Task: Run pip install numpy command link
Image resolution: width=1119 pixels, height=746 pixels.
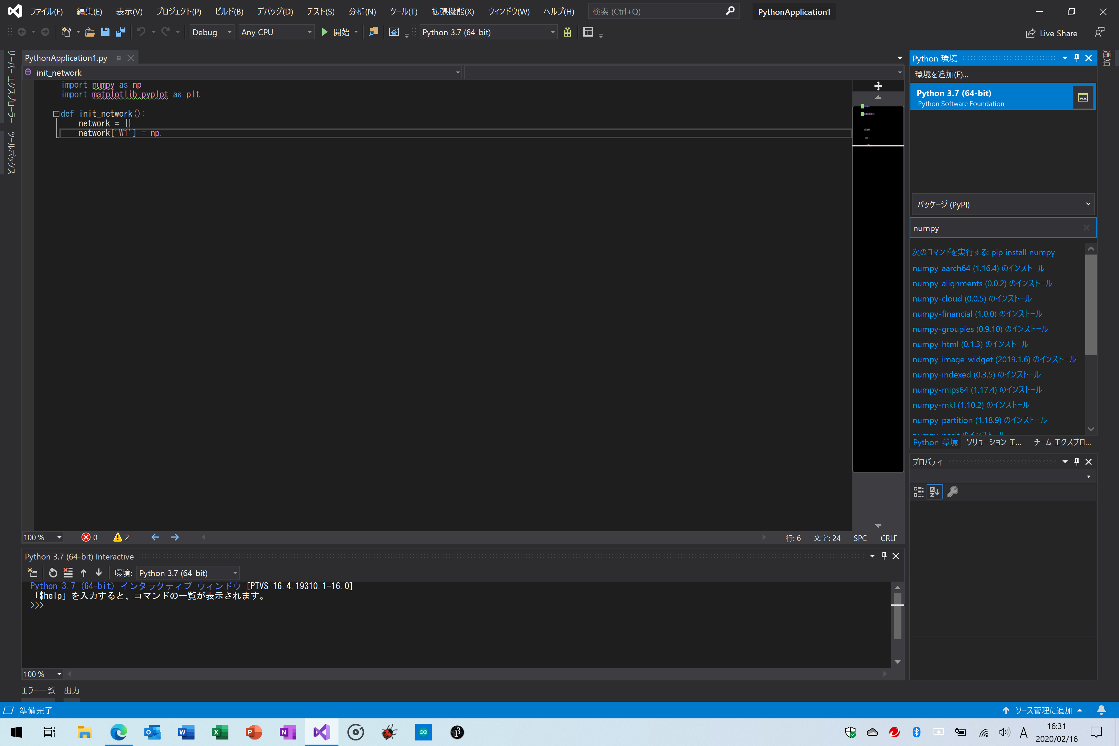Action: click(x=983, y=252)
